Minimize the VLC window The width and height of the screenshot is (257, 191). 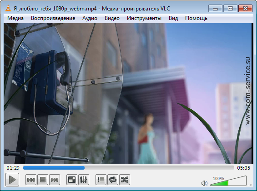tap(215, 9)
